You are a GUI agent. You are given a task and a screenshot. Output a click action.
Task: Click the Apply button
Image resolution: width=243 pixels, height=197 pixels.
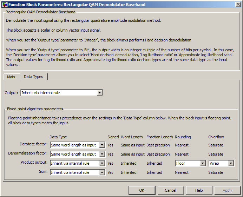coord(228,190)
